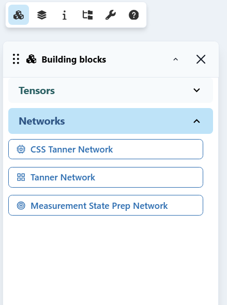Screen dimensions: 227x305
Task: Click the four-squares grid icon on Tanner Network
Action: pyautogui.click(x=21, y=177)
